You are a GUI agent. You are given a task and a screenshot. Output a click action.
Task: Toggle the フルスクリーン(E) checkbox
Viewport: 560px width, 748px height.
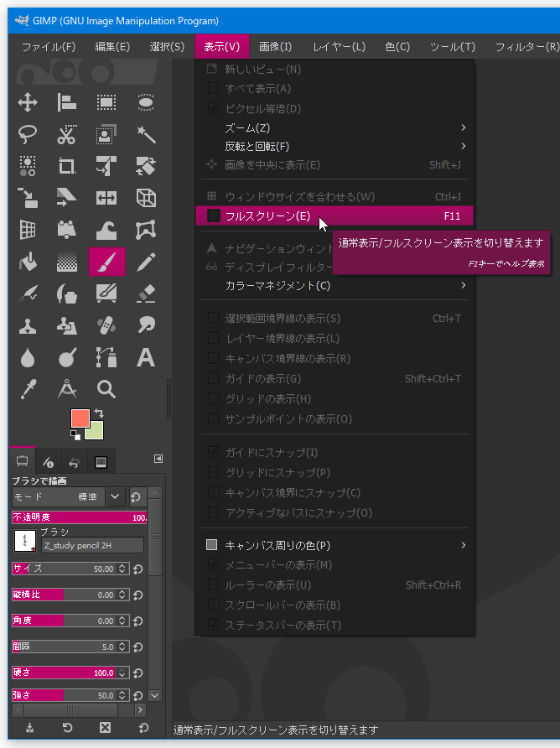(213, 216)
